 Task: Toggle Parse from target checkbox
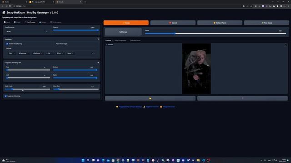pyautogui.click(x=54, y=44)
